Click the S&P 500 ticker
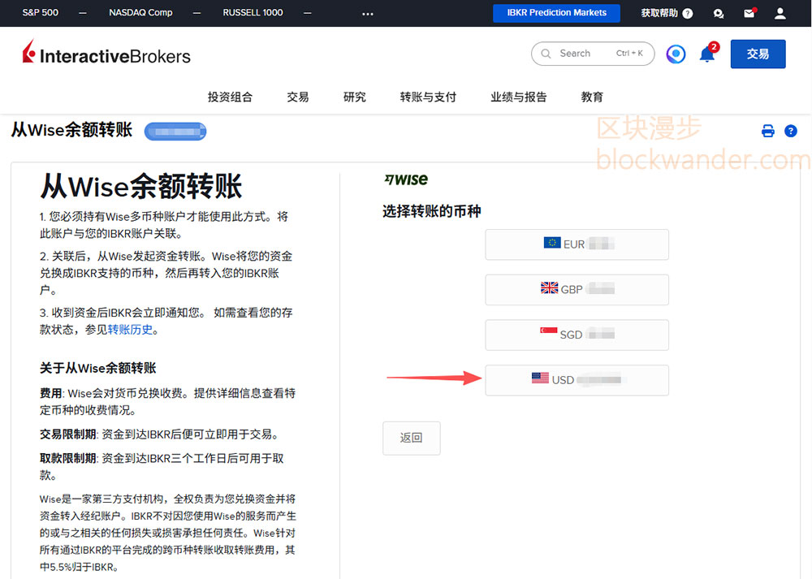The height and width of the screenshot is (579, 812). tap(40, 12)
